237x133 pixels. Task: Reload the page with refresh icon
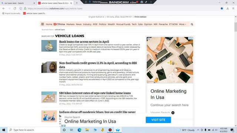pos(15,8)
